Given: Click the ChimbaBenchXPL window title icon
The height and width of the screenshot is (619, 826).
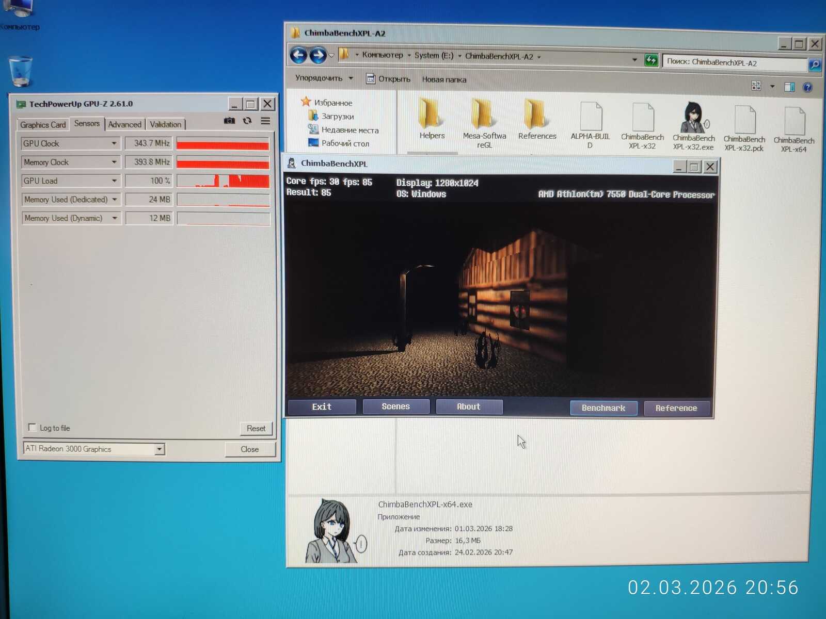Looking at the screenshot, I should click(x=292, y=163).
